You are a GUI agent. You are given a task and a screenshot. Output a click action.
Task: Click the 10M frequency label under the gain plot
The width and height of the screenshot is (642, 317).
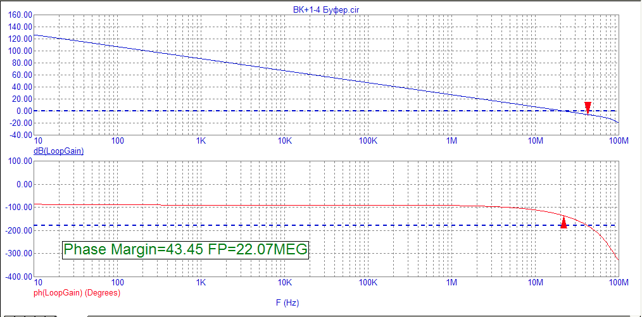coord(535,141)
